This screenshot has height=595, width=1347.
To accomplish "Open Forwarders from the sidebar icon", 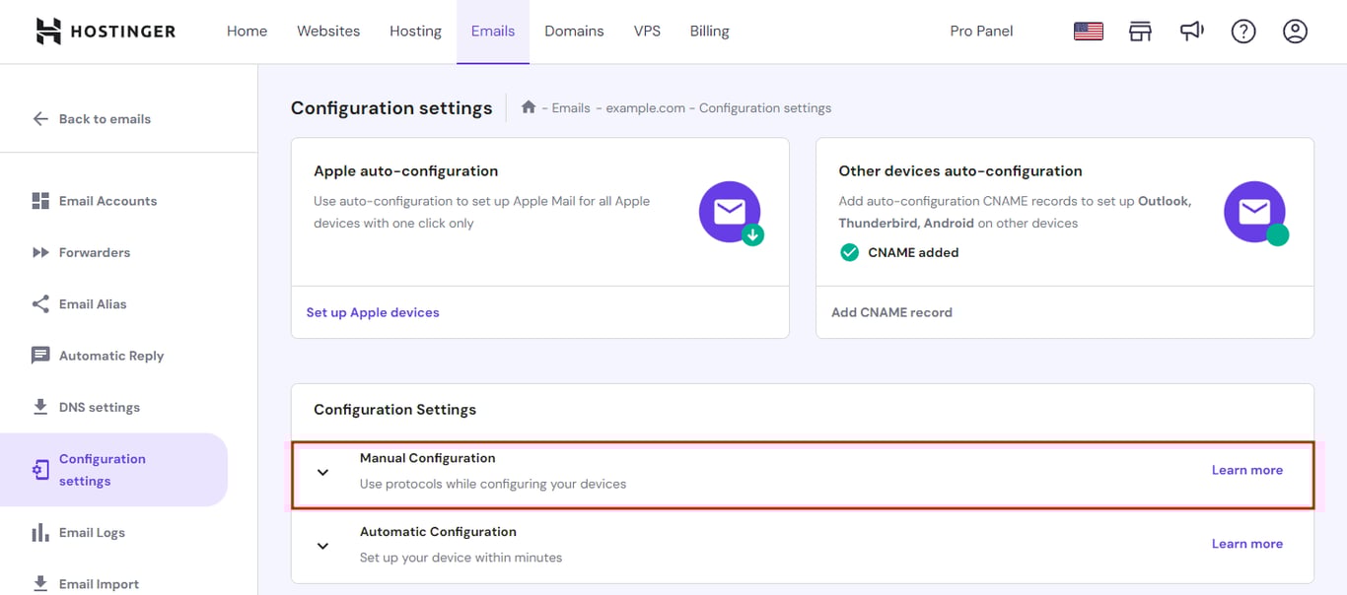I will [x=39, y=252].
